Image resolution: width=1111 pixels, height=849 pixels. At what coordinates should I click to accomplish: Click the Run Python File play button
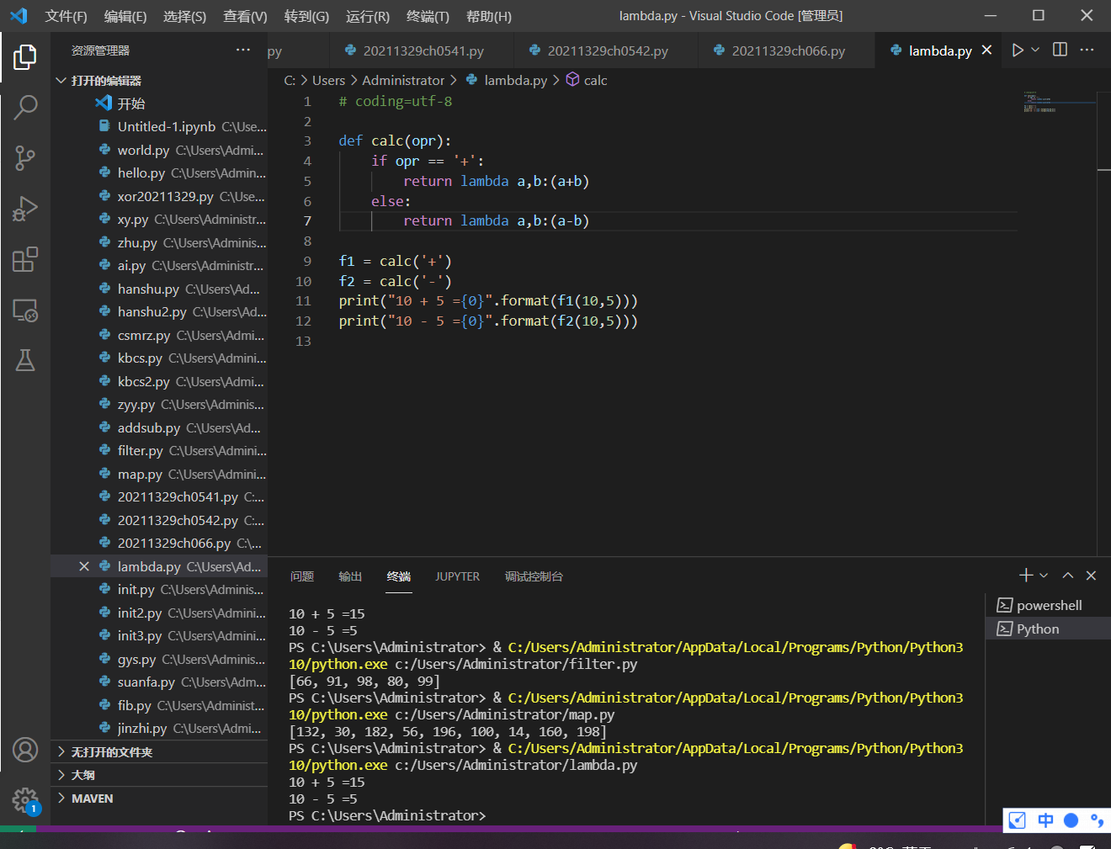1018,50
